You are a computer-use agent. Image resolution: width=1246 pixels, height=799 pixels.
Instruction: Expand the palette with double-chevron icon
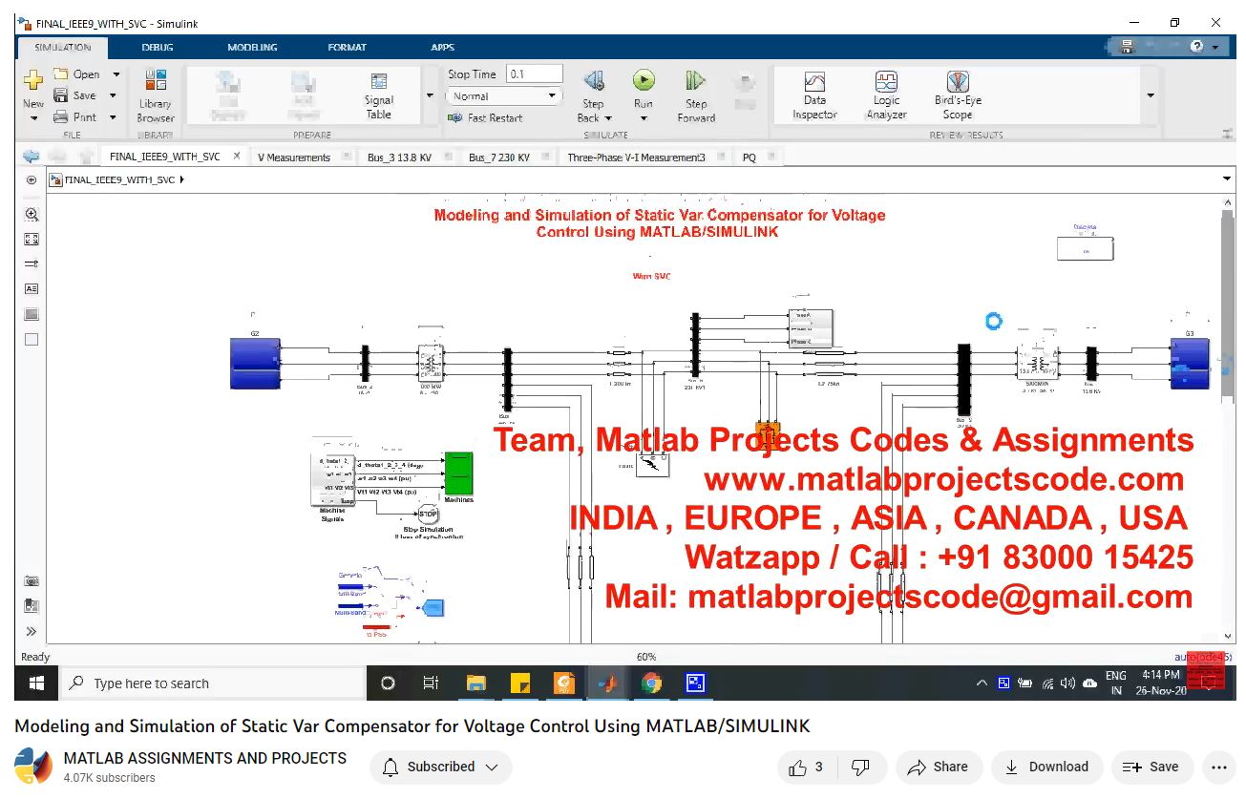[x=32, y=631]
